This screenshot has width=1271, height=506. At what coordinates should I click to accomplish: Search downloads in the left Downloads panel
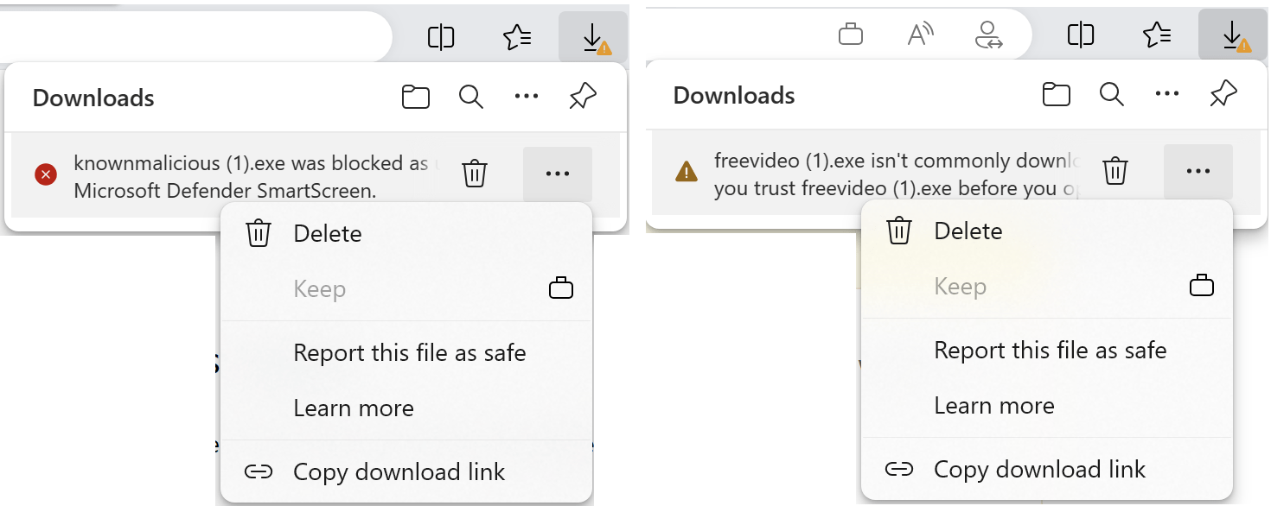[x=470, y=97]
